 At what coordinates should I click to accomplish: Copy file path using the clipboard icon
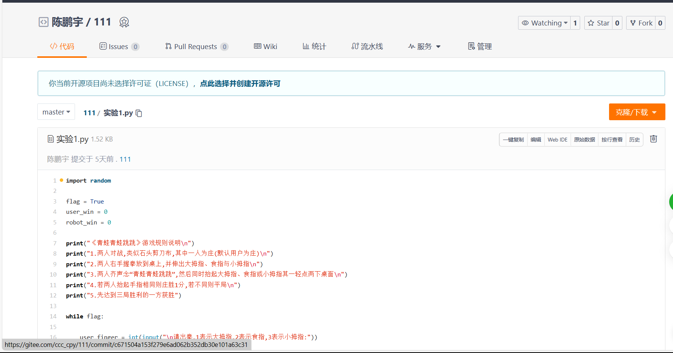(139, 113)
